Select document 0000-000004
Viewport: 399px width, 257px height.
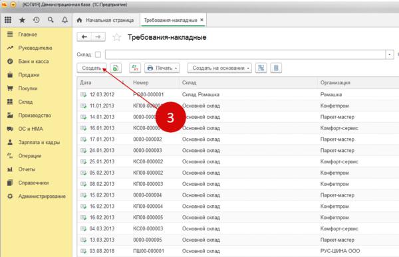pos(148,195)
